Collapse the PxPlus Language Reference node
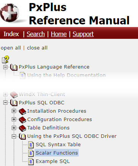Image resolution: width=138 pixels, height=166 pixels. click(x=5, y=67)
